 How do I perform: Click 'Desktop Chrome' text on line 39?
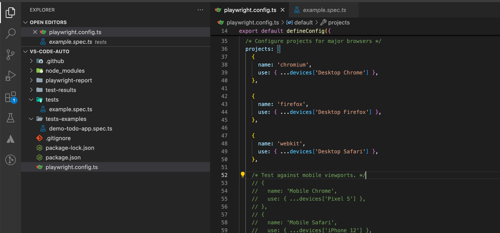pos(340,73)
